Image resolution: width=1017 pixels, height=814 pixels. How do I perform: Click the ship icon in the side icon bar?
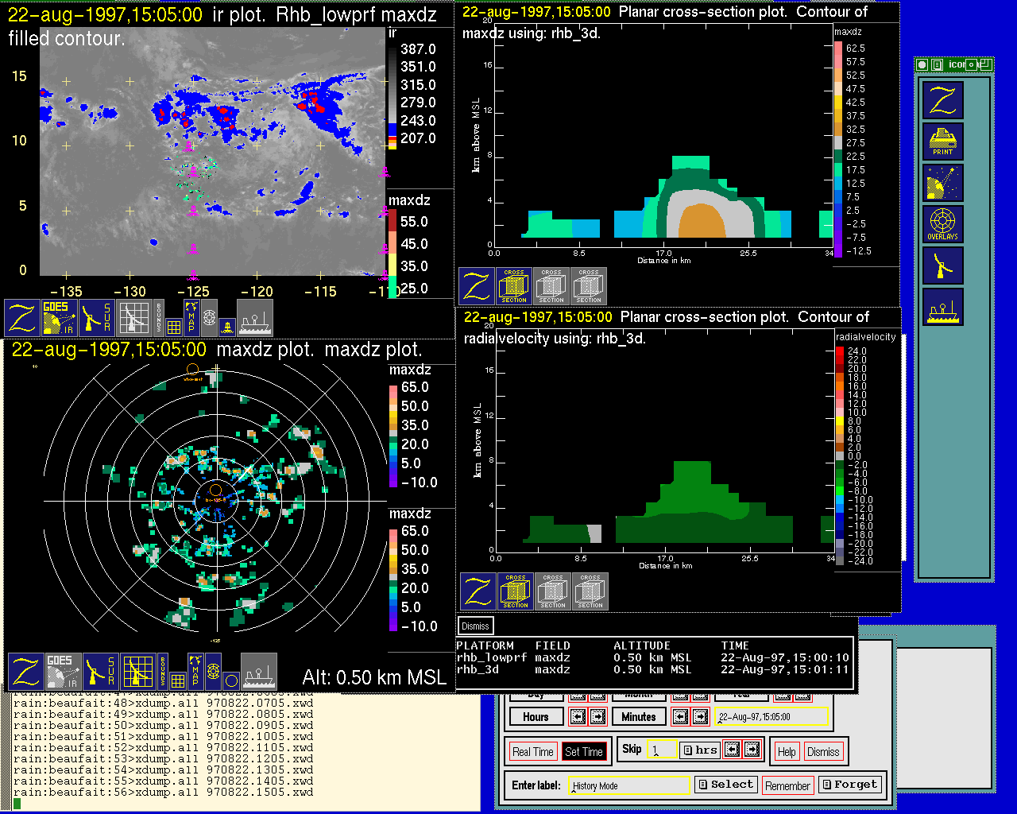coord(942,307)
